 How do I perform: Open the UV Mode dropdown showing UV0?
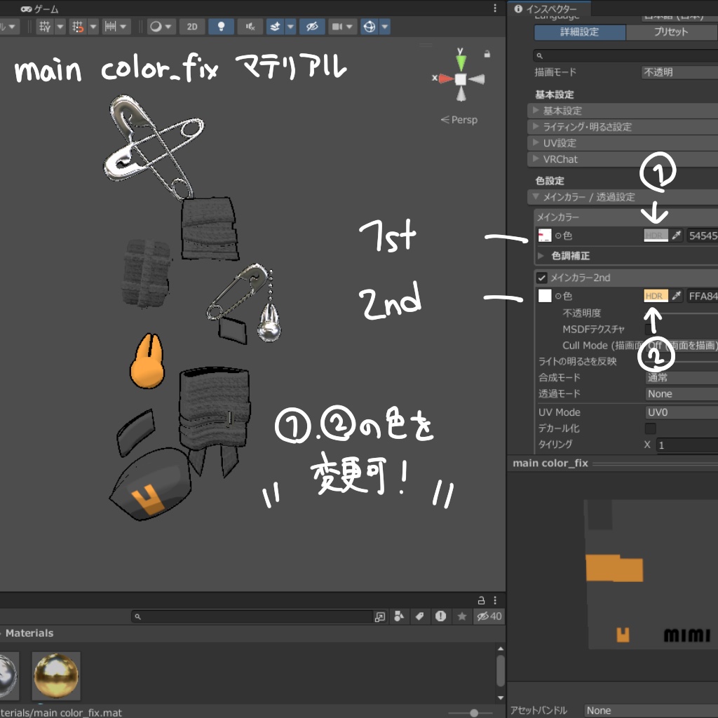682,412
